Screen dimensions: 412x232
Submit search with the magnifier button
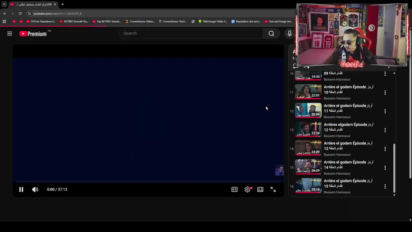click(271, 34)
